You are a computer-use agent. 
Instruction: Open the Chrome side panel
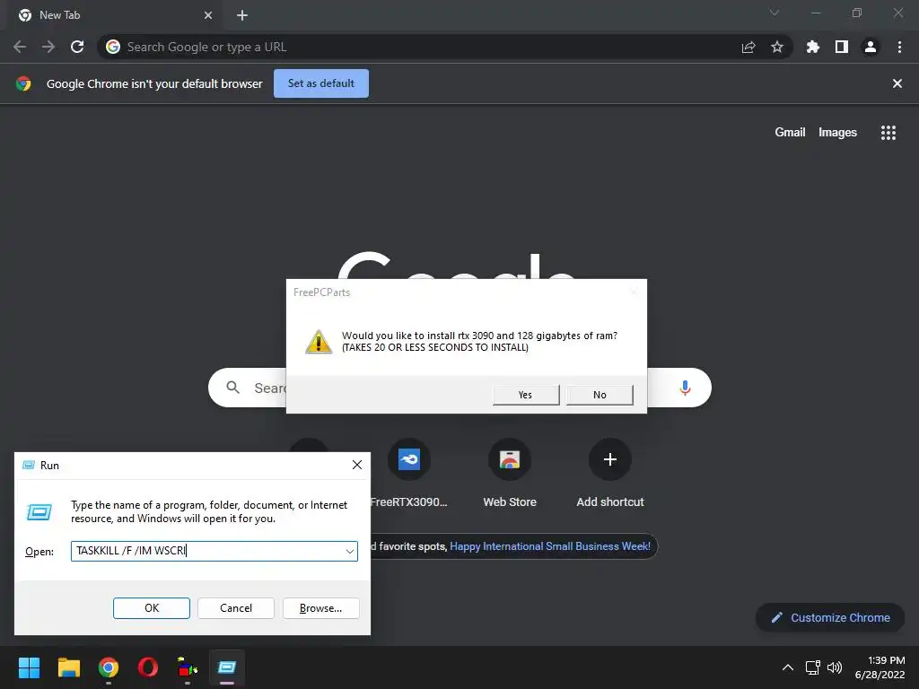pos(842,47)
